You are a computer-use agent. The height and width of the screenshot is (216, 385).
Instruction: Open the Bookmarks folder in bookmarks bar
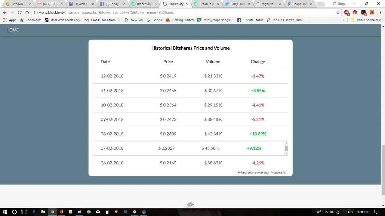(x=30, y=20)
